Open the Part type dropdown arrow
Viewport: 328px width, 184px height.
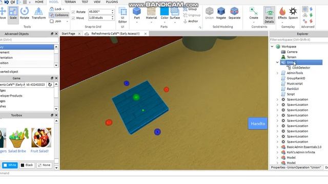(x=137, y=22)
